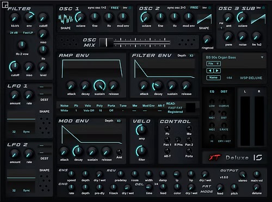This screenshot has width=272, height=202.
Task: Toggle OSC 1 inv LED
Action: click(130, 8)
